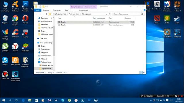
Task: Sort files by the Размер column
Action: click(x=130, y=18)
